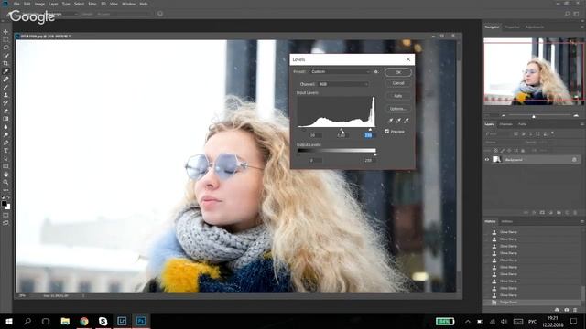The width and height of the screenshot is (586, 329).
Task: Click Options button in Levels dialog
Action: (x=398, y=109)
